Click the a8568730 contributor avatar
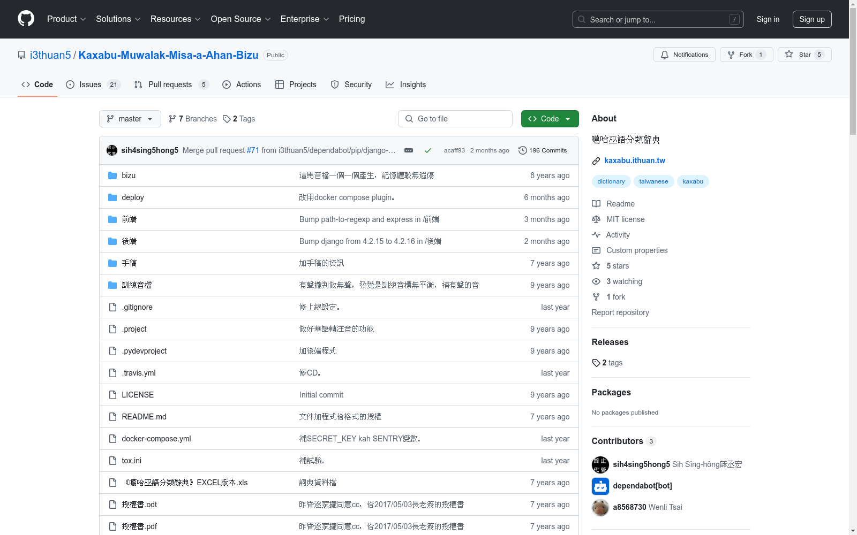The height and width of the screenshot is (535, 857). (600, 507)
